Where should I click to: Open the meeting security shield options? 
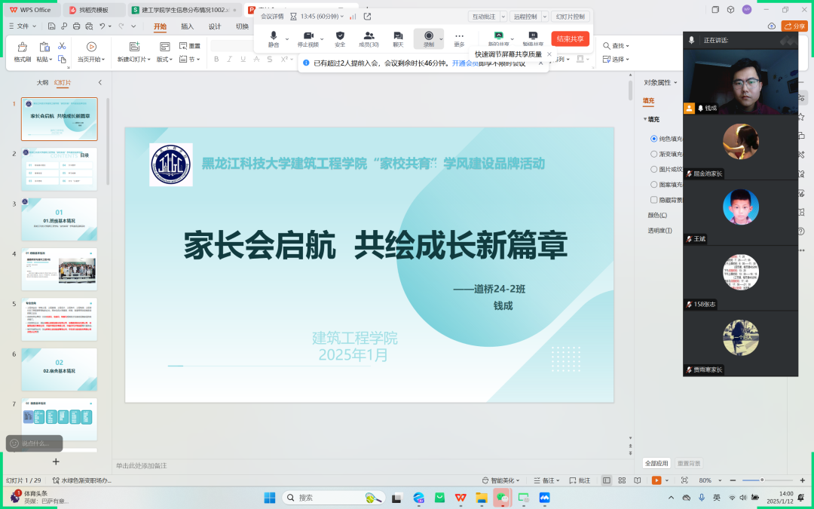[x=340, y=36]
